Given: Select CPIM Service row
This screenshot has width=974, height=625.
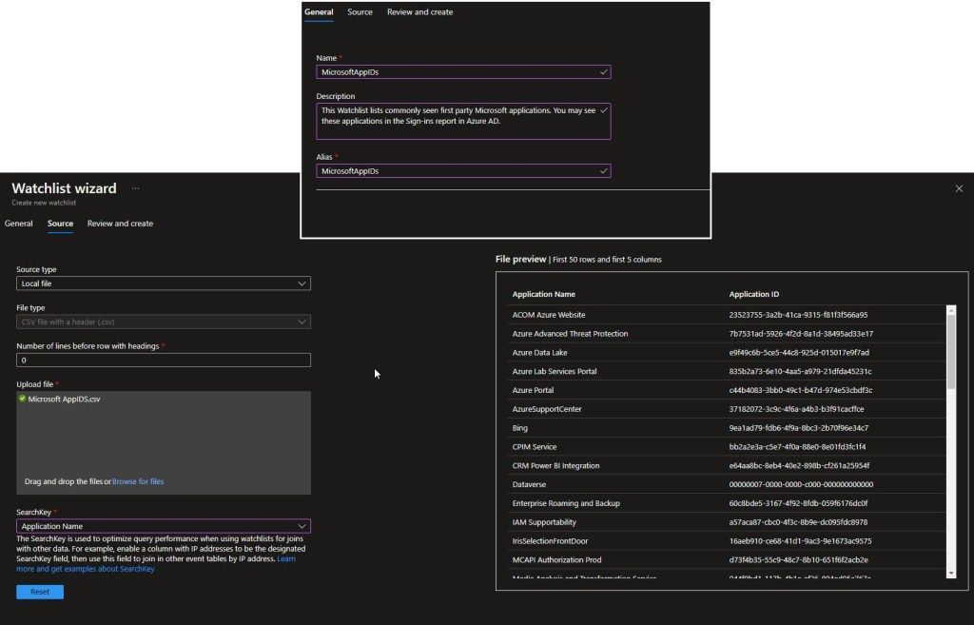Looking at the screenshot, I should 726,447.
